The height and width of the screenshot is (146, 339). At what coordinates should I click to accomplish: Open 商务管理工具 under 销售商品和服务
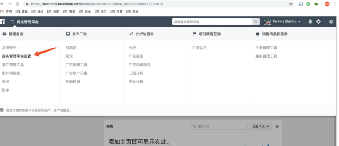(266, 56)
